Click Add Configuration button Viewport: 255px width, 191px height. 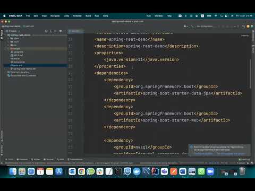coord(205,27)
